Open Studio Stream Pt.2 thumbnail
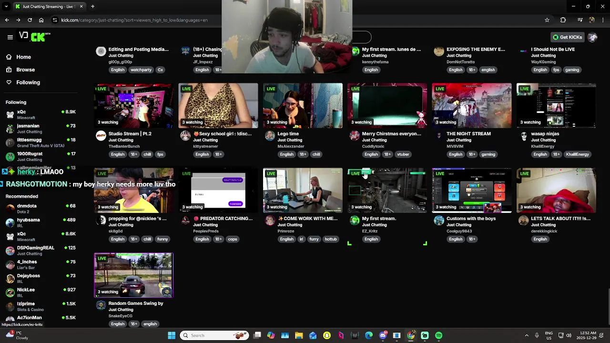The image size is (610, 343). click(x=133, y=106)
